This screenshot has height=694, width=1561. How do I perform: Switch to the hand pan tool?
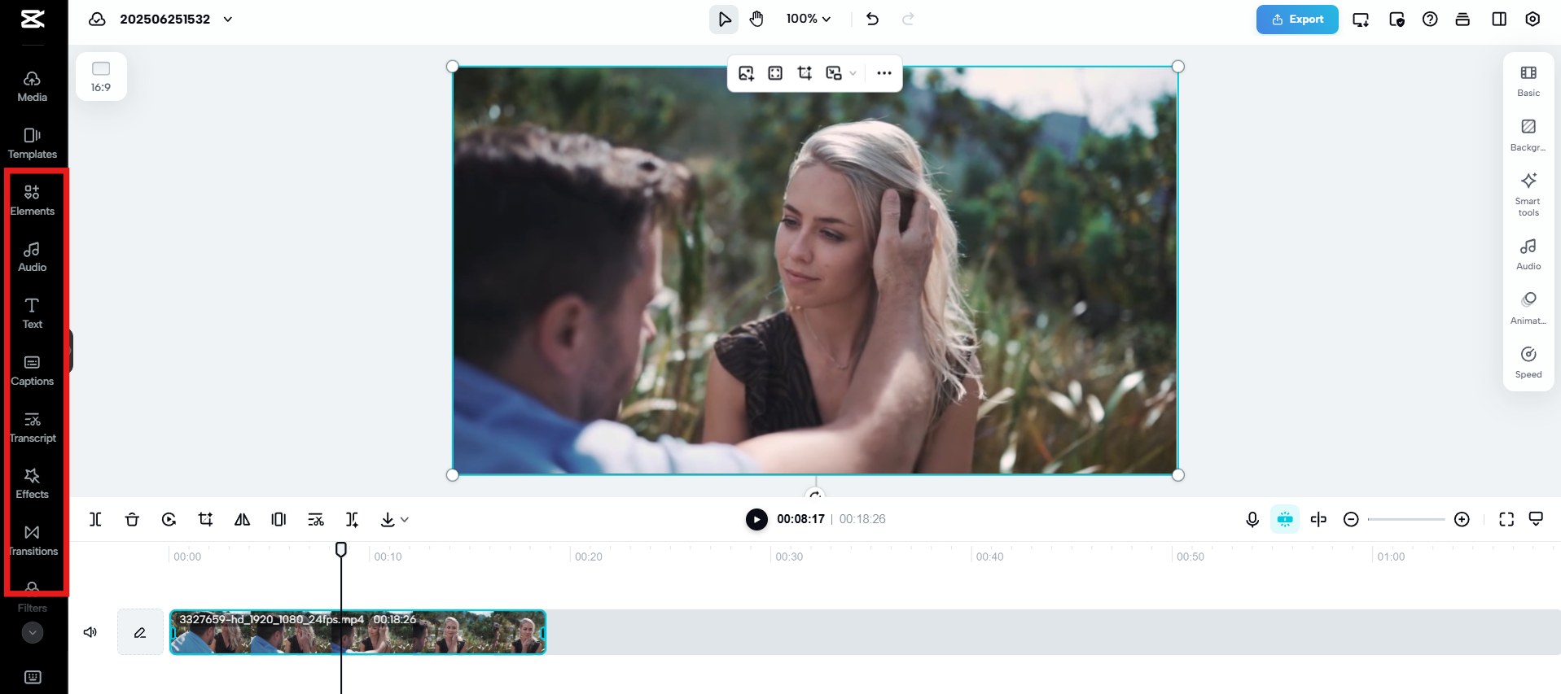click(756, 19)
